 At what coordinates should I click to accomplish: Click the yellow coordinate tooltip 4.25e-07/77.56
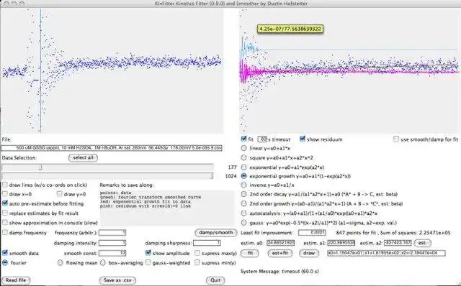click(290, 29)
